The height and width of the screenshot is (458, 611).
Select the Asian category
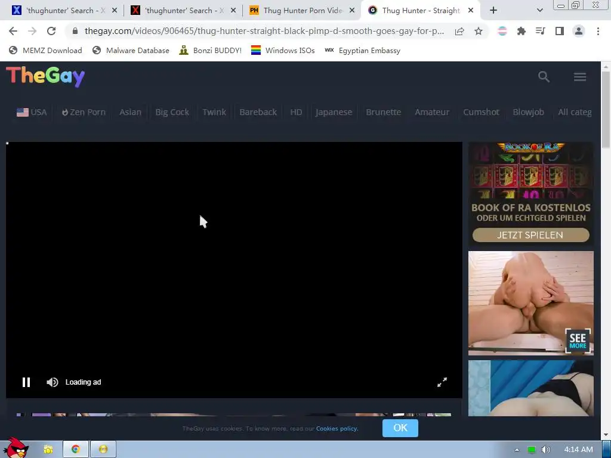pyautogui.click(x=130, y=112)
